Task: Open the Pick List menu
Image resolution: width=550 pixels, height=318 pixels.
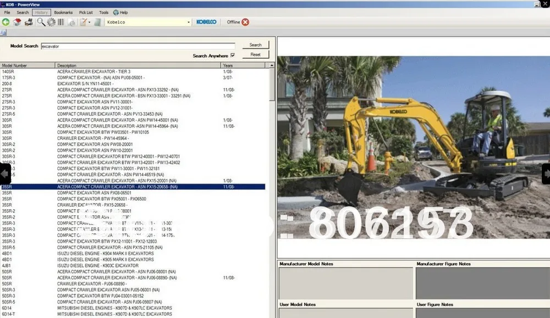Action: 86,12
